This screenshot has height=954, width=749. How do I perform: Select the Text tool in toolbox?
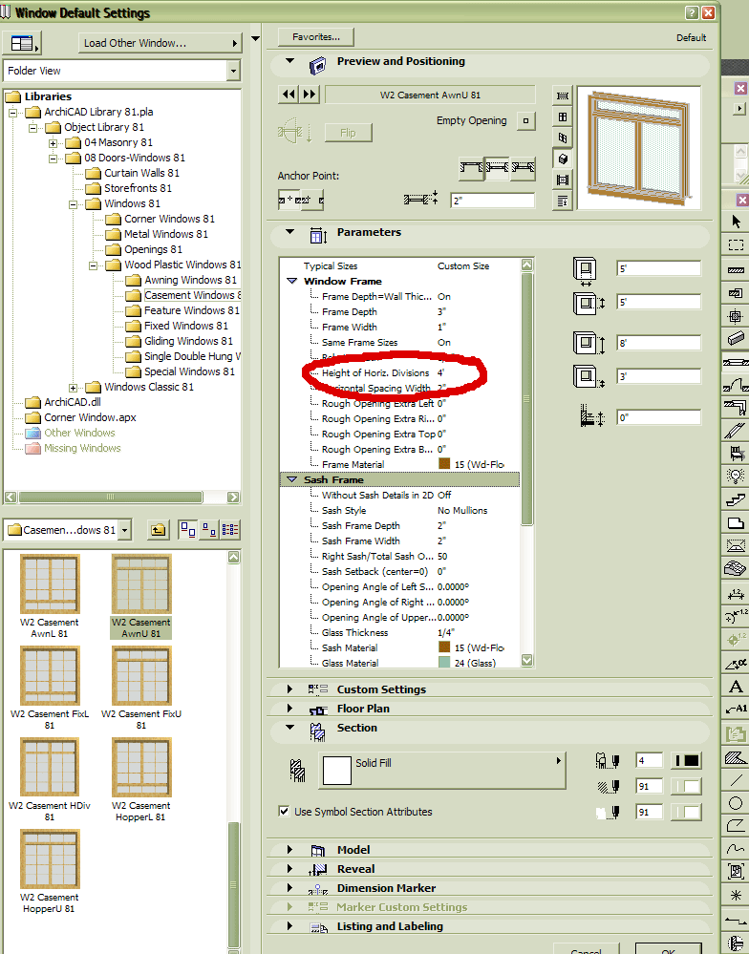click(x=736, y=687)
